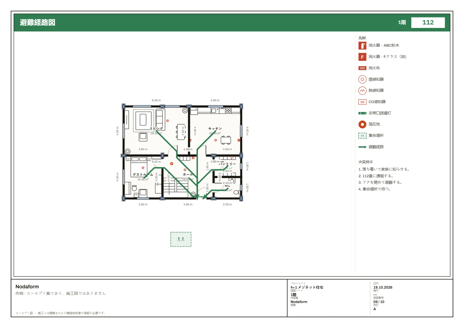The width and height of the screenshot is (464, 328).
Task: Click the 1階 label in the header
Action: pos(402,22)
